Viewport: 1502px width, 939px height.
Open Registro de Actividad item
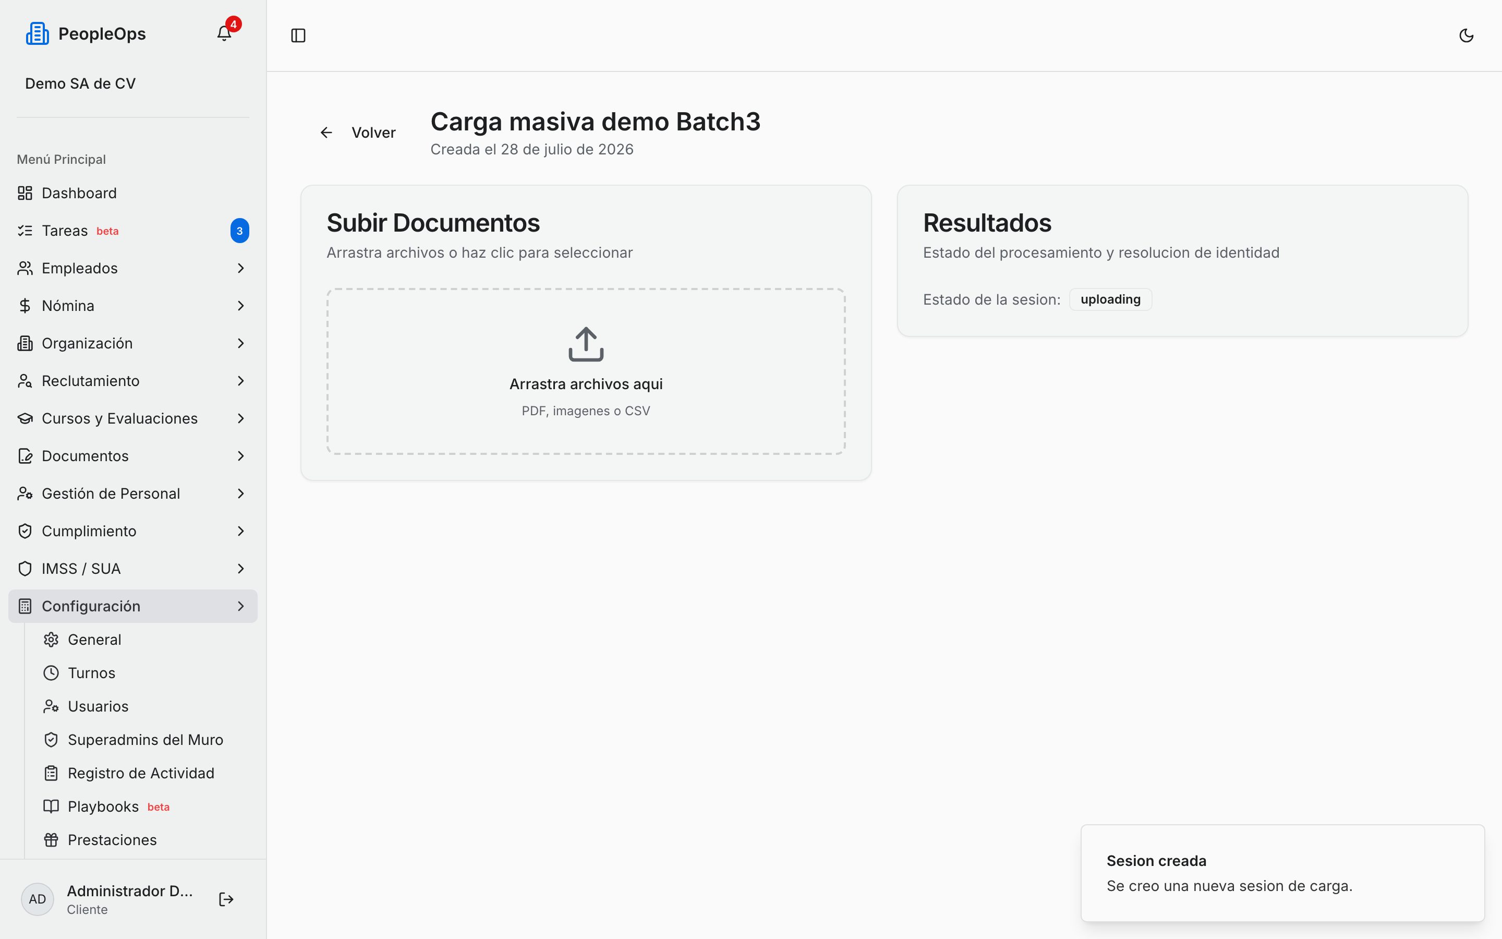pyautogui.click(x=141, y=773)
